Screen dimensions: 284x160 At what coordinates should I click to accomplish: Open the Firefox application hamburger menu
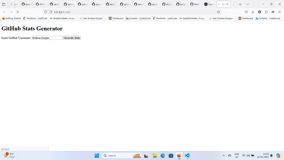click(x=280, y=12)
